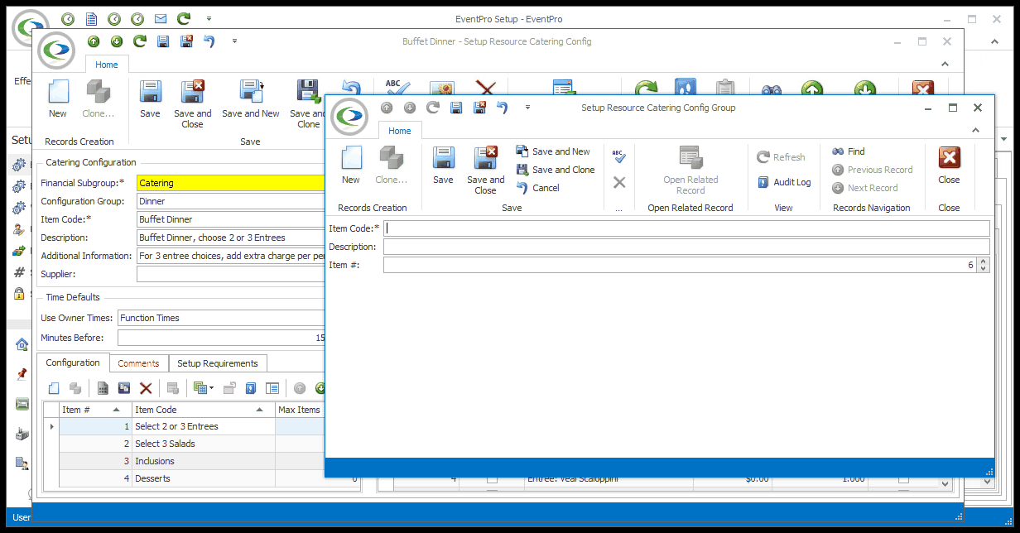Viewport: 1020px width, 533px height.
Task: Click EventPro logo button in Config Group window
Action: (x=351, y=116)
